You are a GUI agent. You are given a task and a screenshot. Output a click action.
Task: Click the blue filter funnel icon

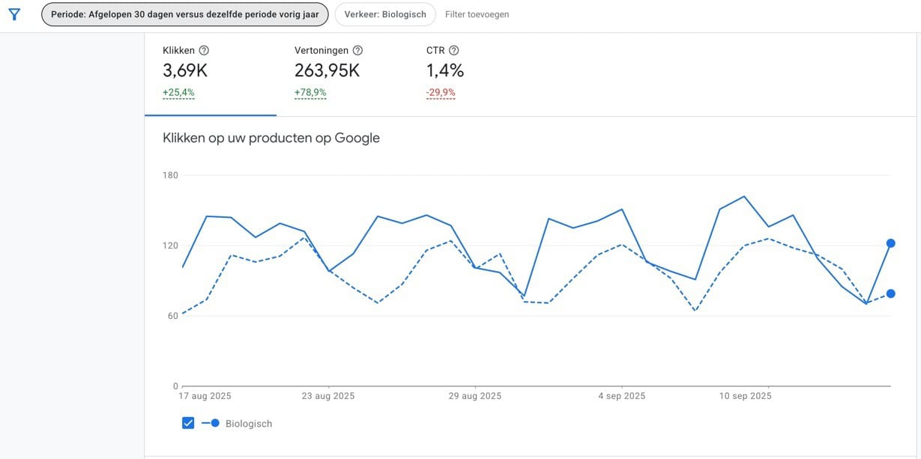click(x=13, y=13)
